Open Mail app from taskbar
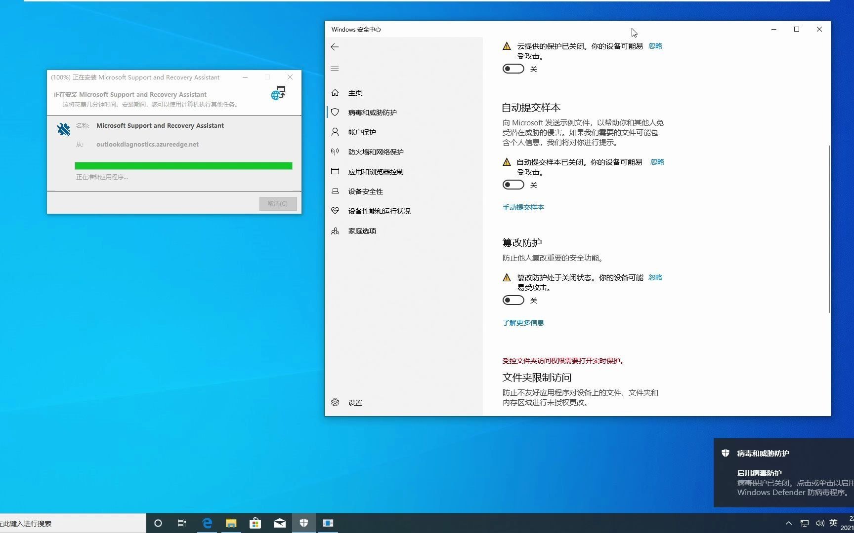The image size is (854, 533). coord(280,523)
